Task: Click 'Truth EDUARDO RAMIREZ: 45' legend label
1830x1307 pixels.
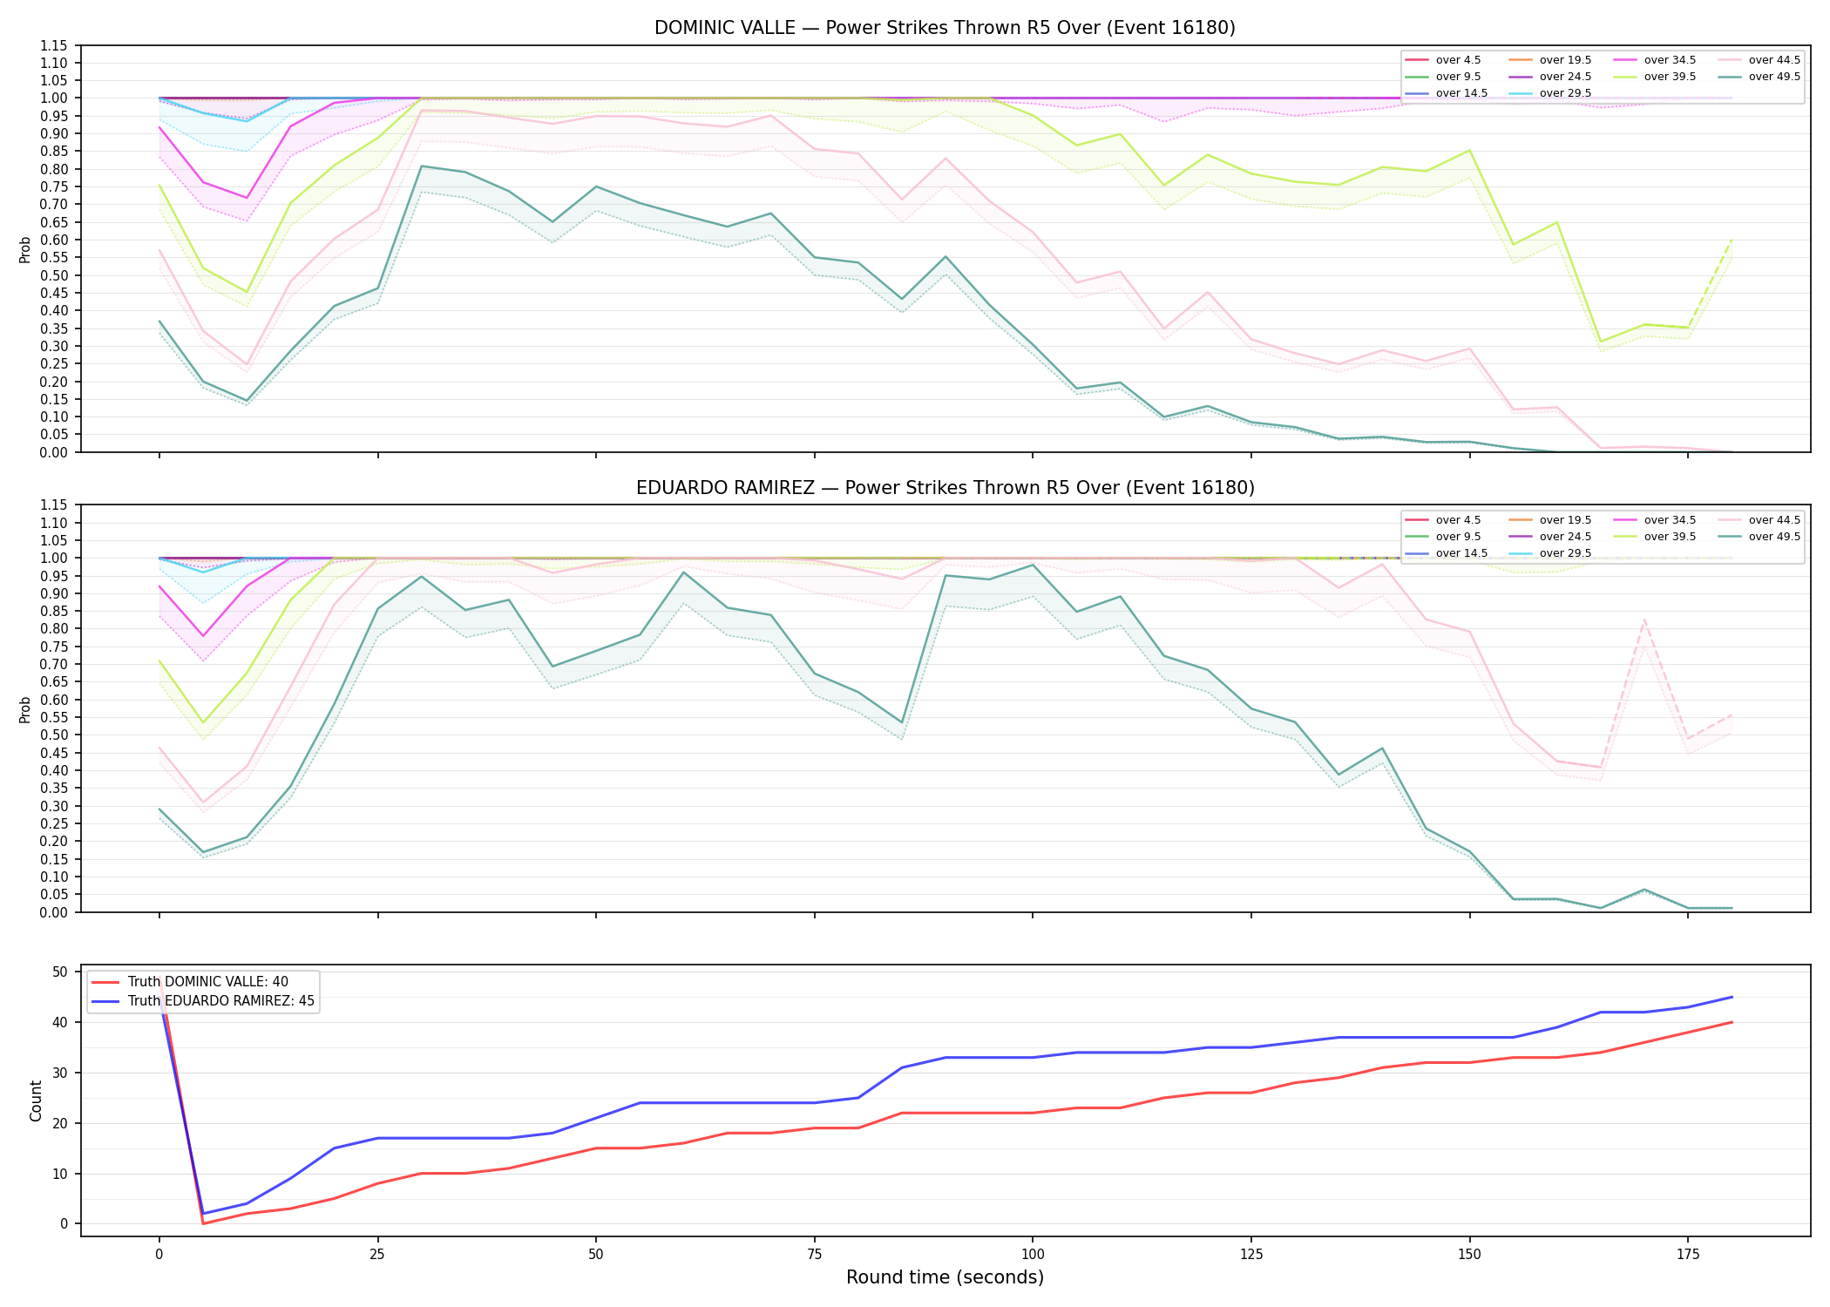Action: click(220, 1001)
